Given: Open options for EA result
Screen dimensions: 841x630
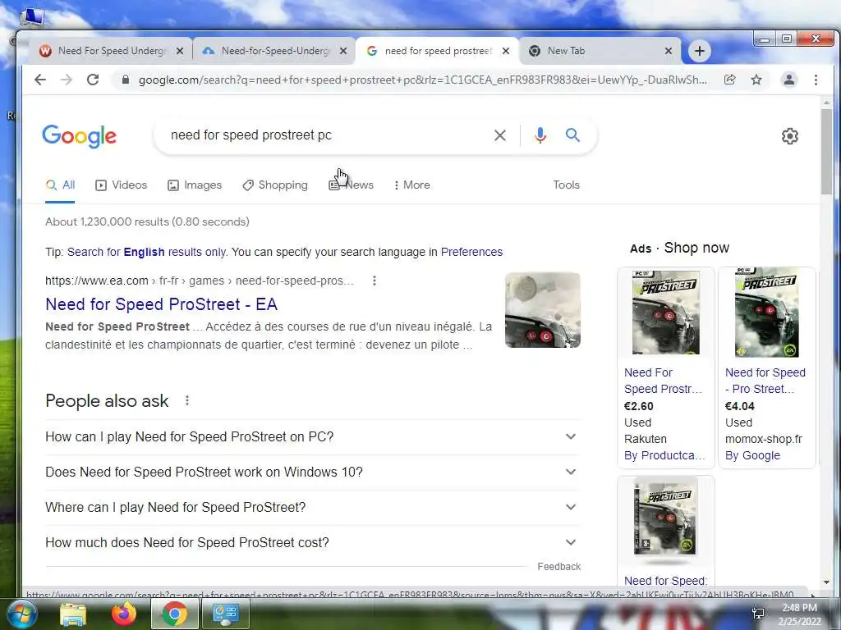Looking at the screenshot, I should (375, 281).
